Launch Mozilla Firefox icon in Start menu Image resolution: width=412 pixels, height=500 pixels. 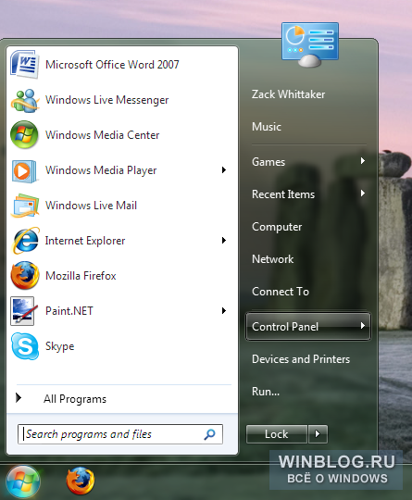(25, 276)
